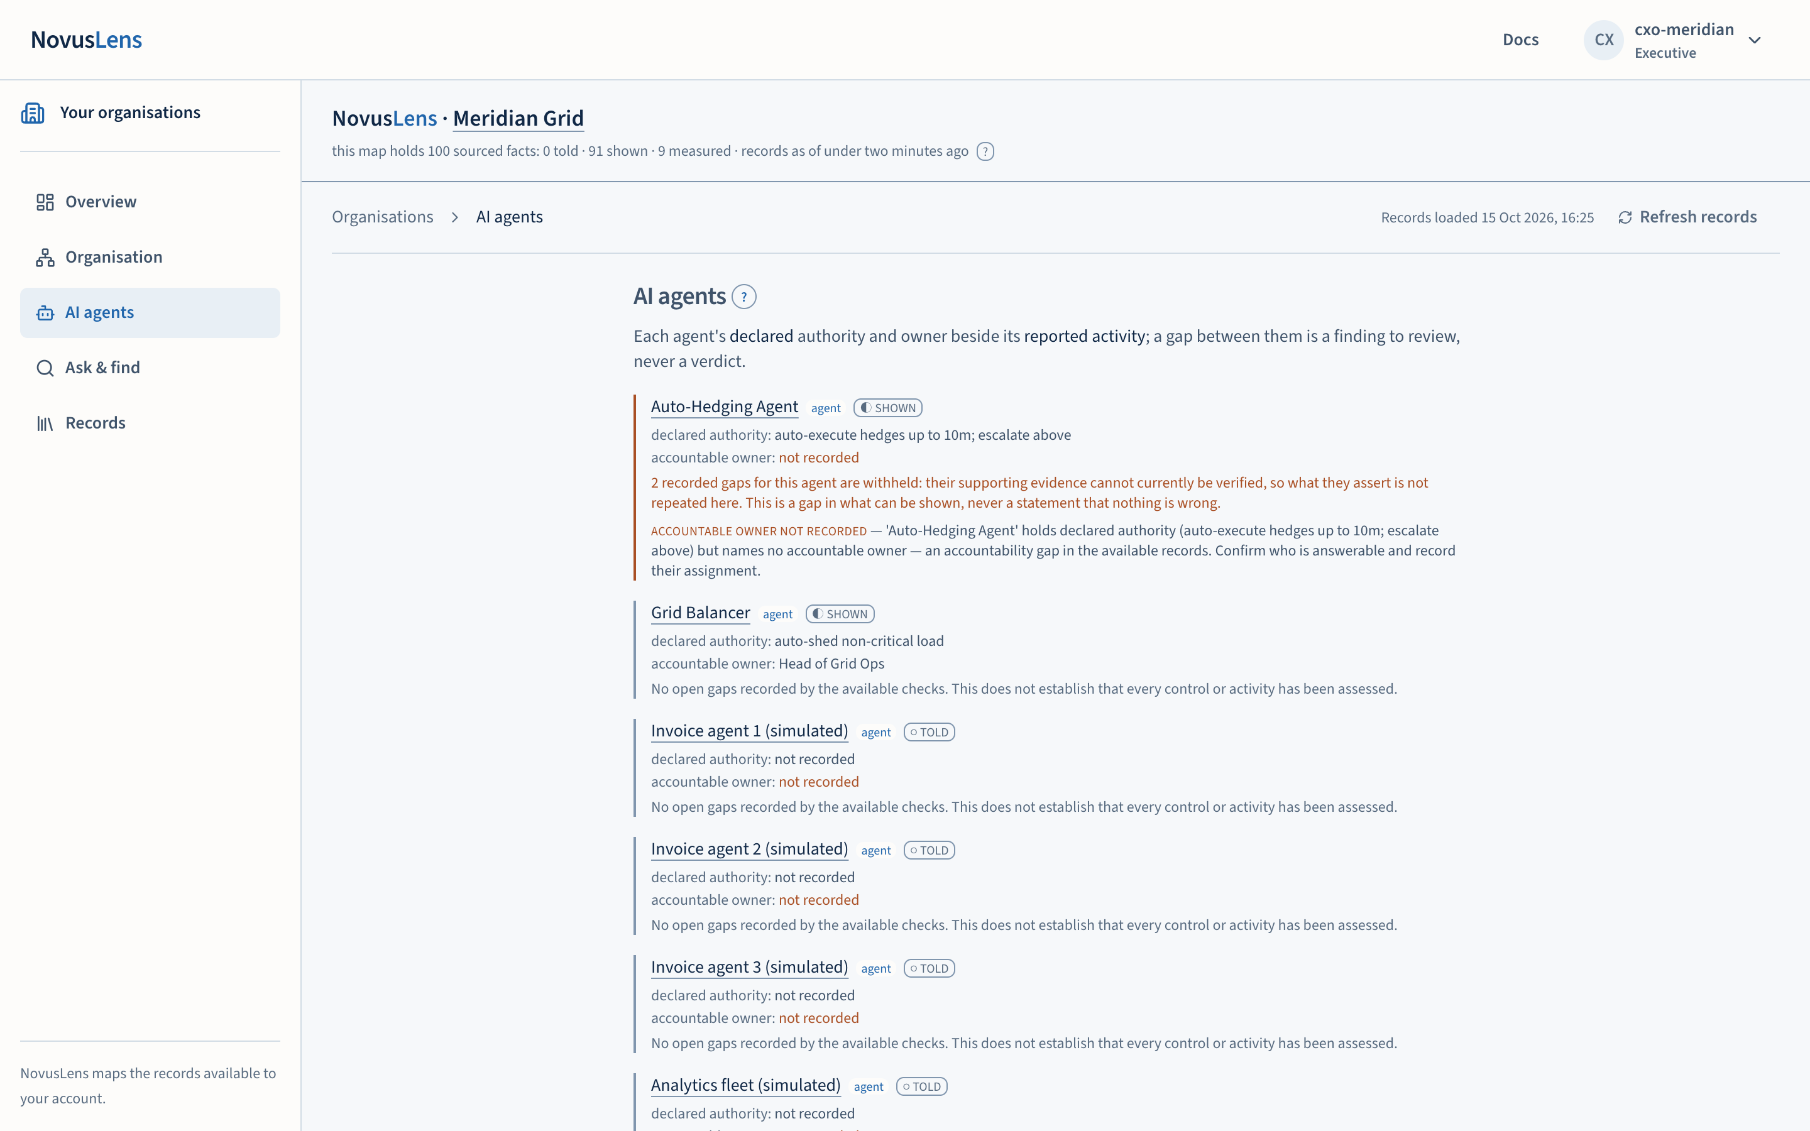Open Invoice agent 3 (simulated) link

click(x=749, y=967)
